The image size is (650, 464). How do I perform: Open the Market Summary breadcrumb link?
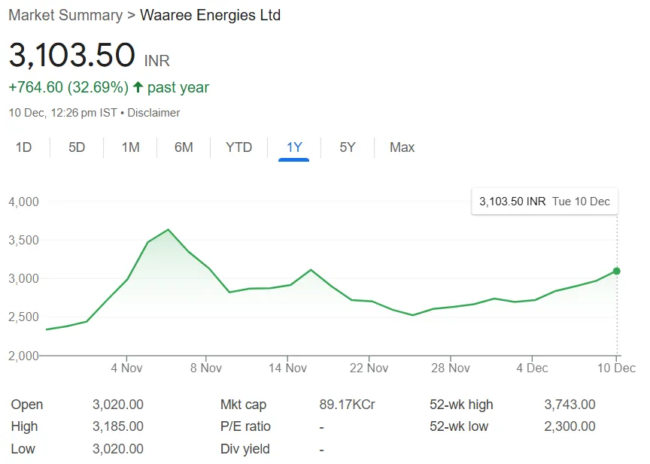65,15
